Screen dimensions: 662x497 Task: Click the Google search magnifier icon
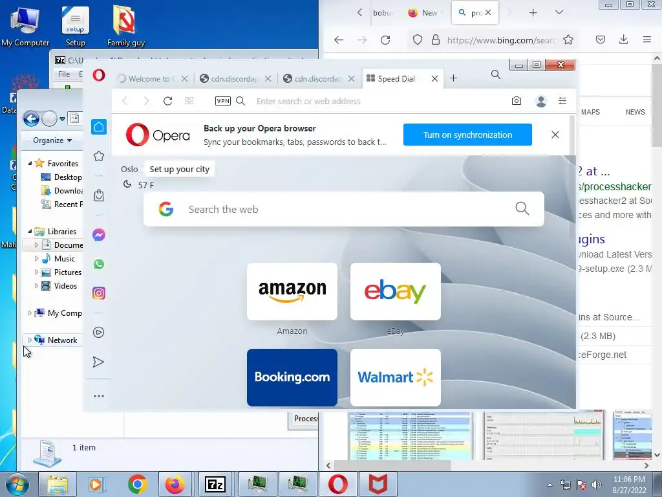pos(522,208)
